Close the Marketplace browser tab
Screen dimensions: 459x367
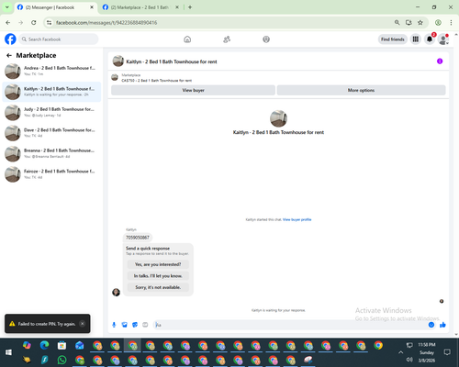(177, 7)
